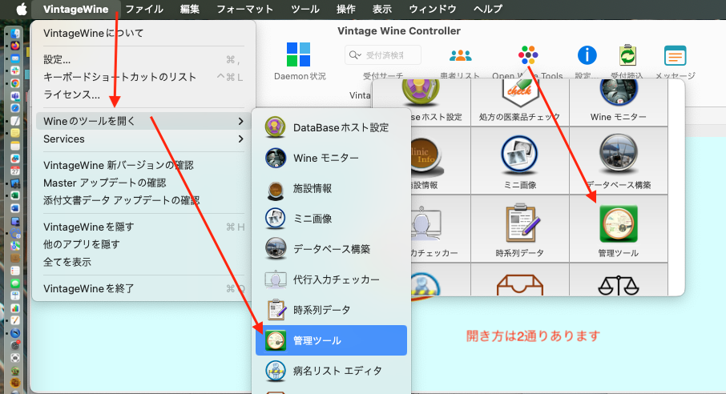Select Master アップデートの確認
The width and height of the screenshot is (726, 394).
pyautogui.click(x=143, y=183)
